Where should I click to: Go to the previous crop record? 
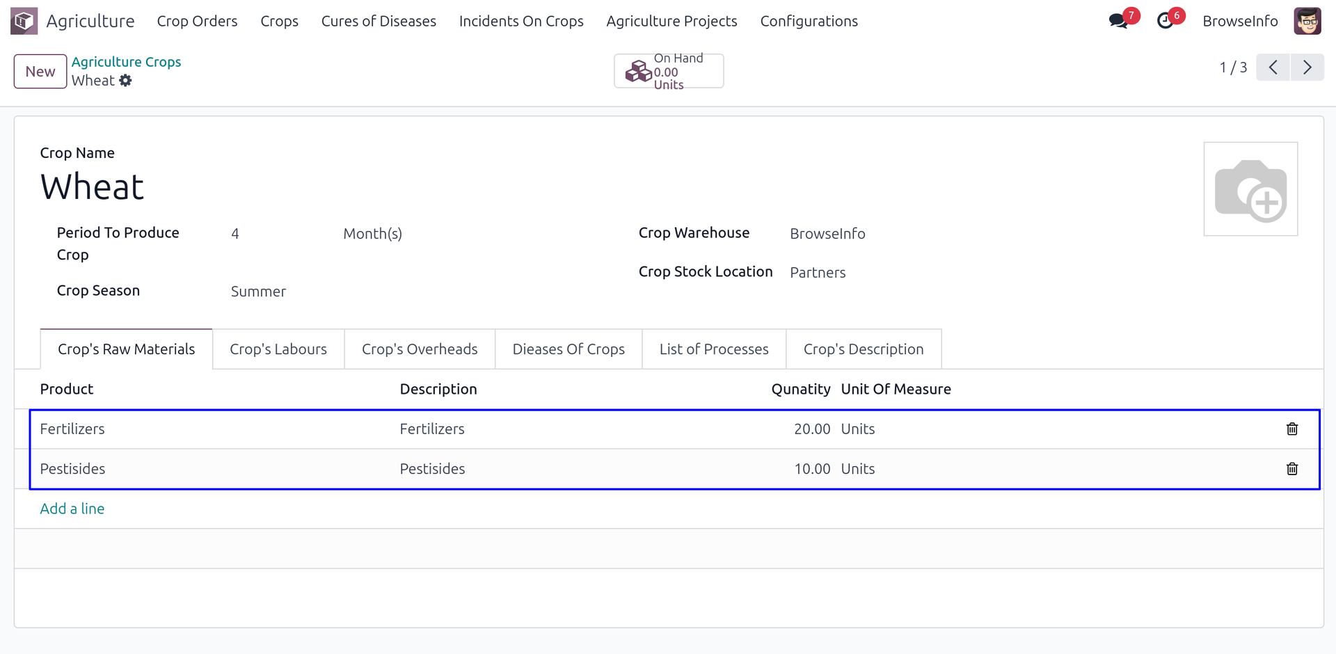(x=1273, y=67)
